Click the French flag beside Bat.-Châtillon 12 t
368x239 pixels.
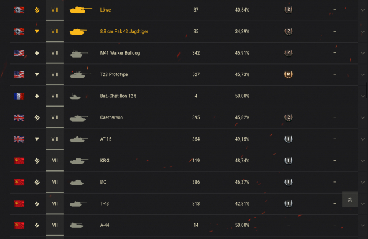19,96
